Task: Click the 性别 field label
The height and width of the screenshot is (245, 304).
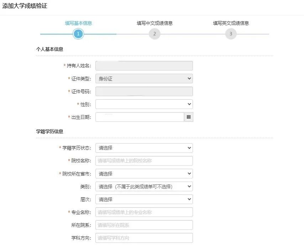Action: click(x=85, y=104)
